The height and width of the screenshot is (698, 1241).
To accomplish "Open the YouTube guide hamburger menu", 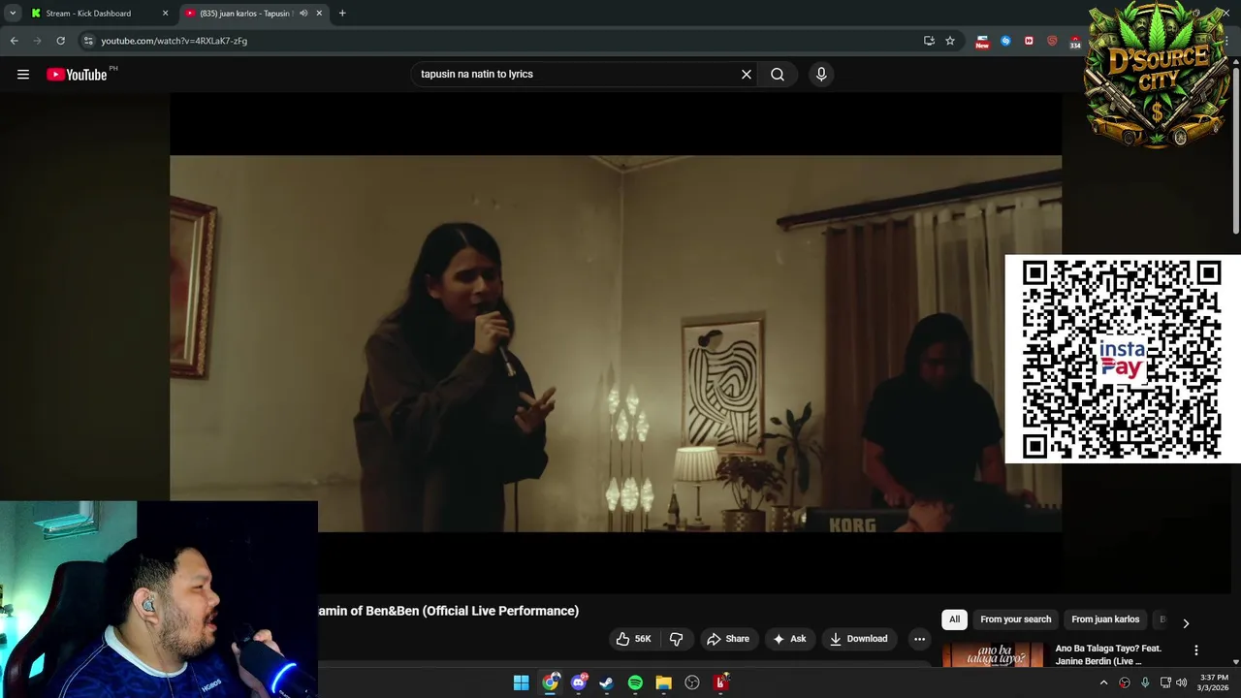I will [23, 75].
